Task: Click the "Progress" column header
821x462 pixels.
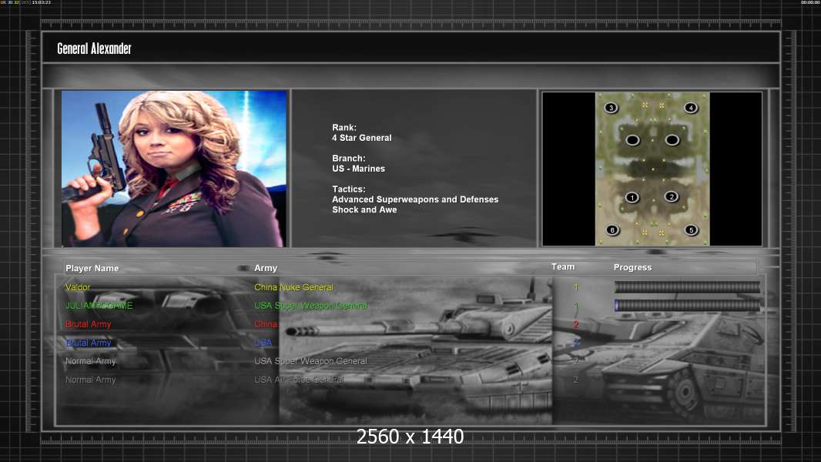Action: 632,267
